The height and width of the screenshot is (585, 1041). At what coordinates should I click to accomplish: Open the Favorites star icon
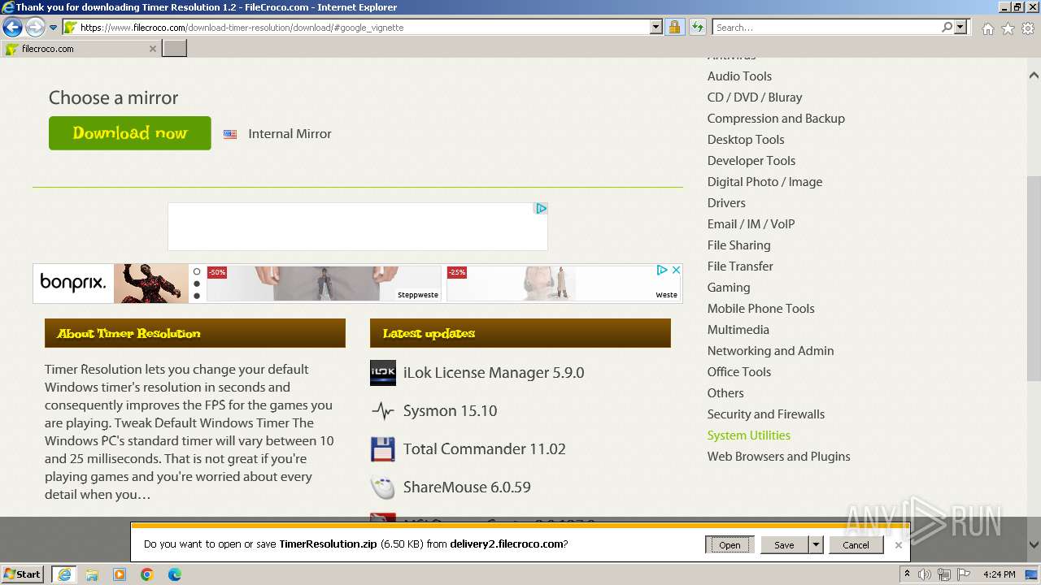click(x=1008, y=28)
